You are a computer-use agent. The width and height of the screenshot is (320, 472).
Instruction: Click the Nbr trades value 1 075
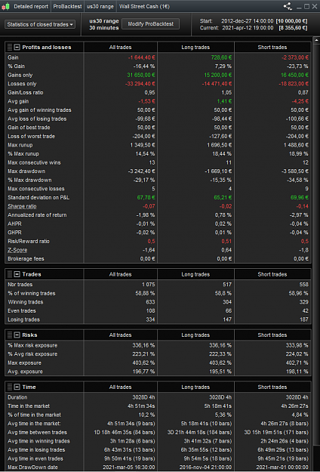(148, 285)
